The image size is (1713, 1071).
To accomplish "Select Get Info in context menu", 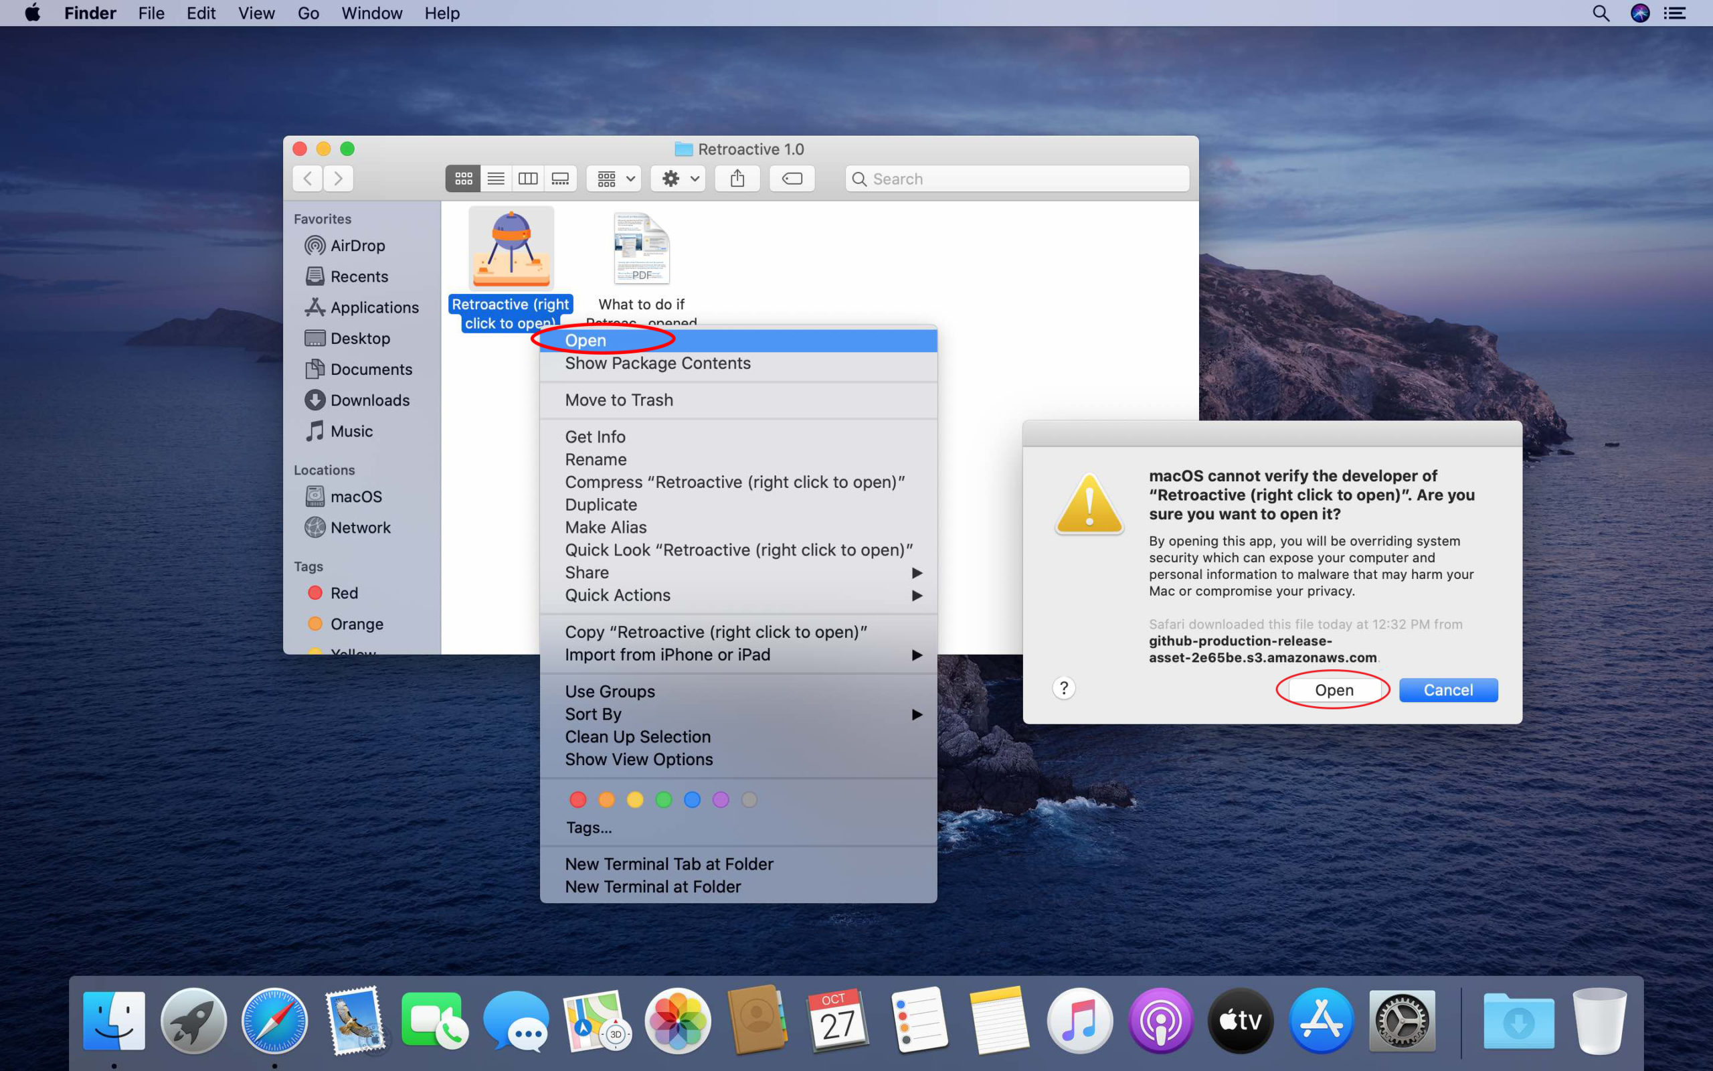I will [738, 437].
